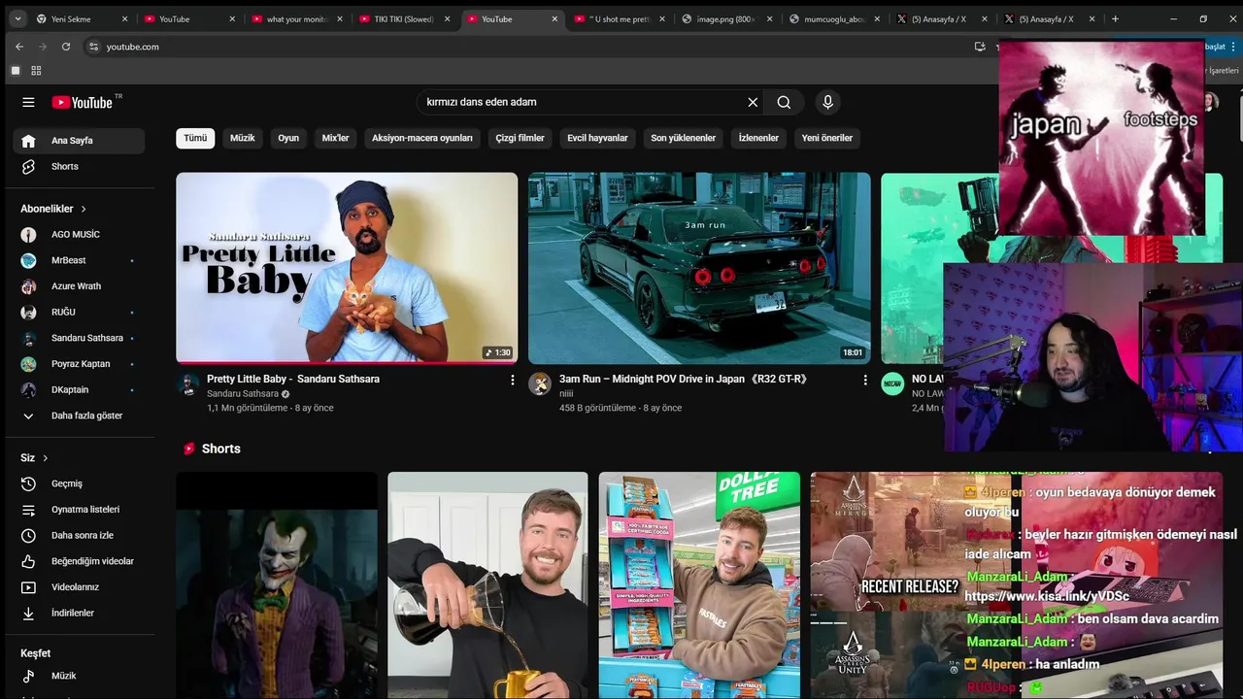This screenshot has width=1243, height=699.
Task: Expand the Abonelikler section chevron
Action: [84, 209]
